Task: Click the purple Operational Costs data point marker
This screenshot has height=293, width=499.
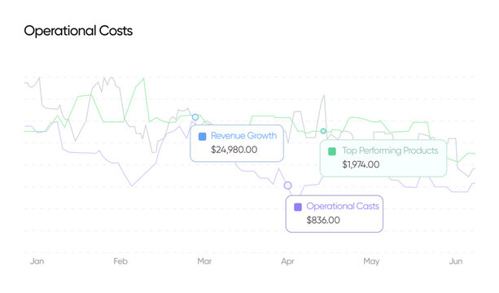Action: point(287,185)
